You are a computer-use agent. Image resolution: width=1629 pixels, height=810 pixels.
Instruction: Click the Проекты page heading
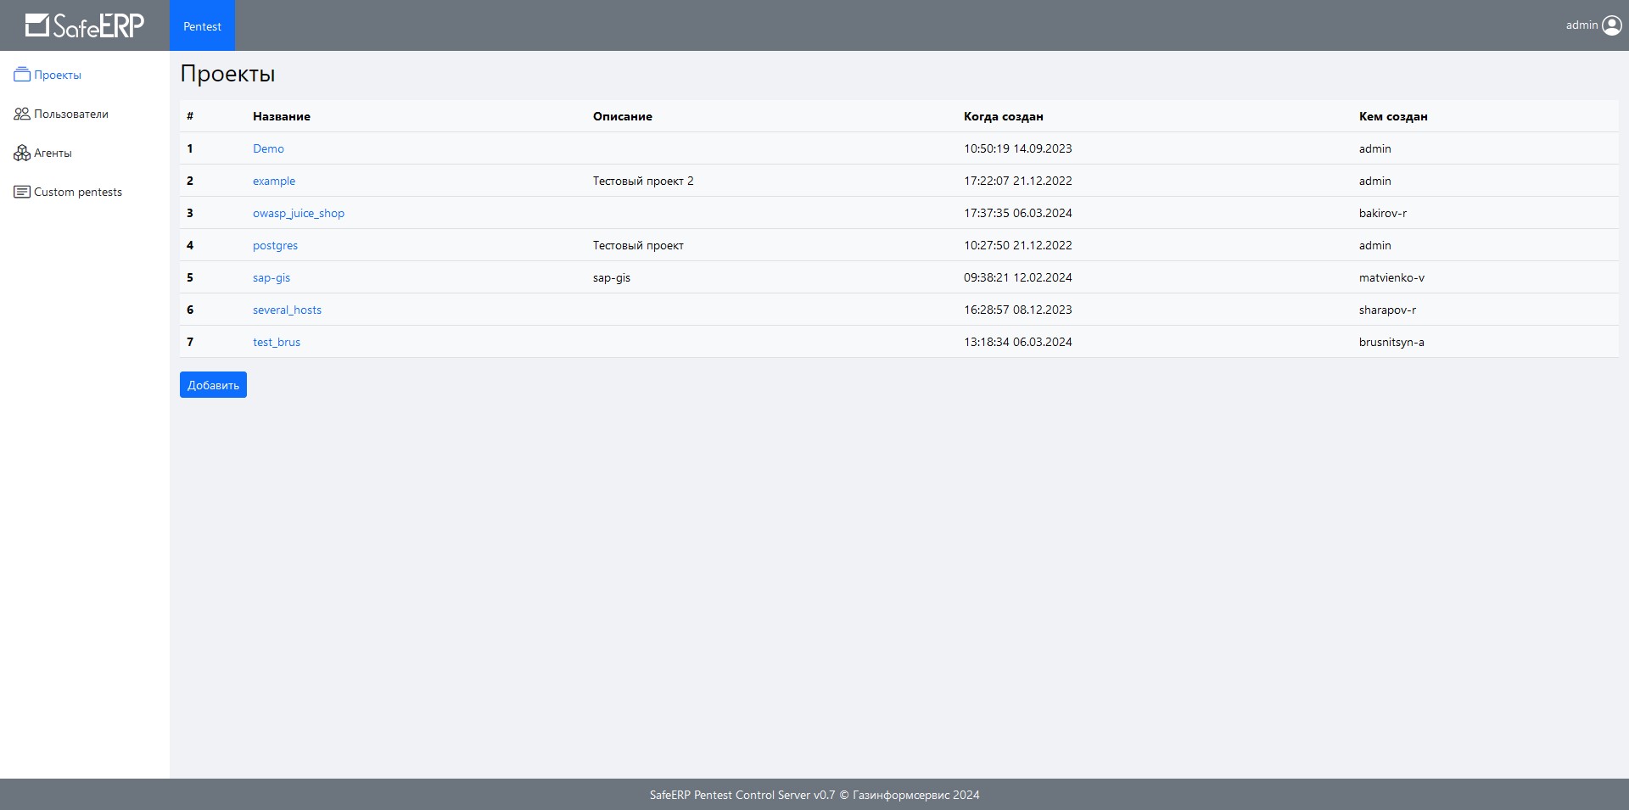[227, 74]
